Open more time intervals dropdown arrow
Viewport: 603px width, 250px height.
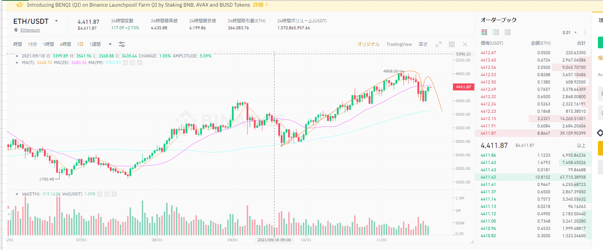click(110, 44)
